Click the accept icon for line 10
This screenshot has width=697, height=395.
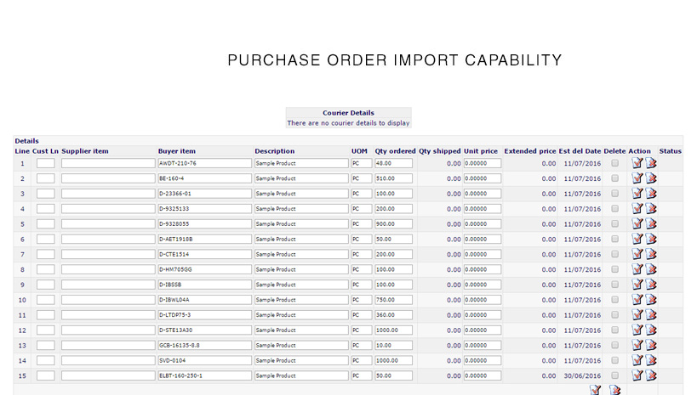point(637,300)
